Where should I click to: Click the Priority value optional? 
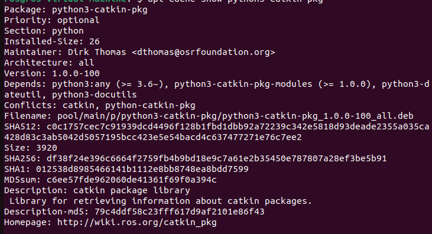coord(78,21)
